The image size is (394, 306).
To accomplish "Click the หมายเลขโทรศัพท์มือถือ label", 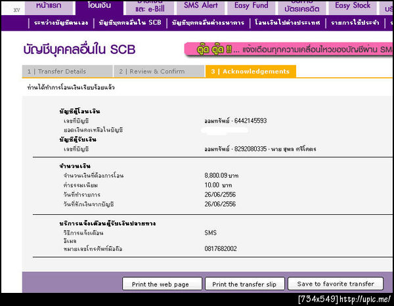I will pyautogui.click(x=93, y=249).
